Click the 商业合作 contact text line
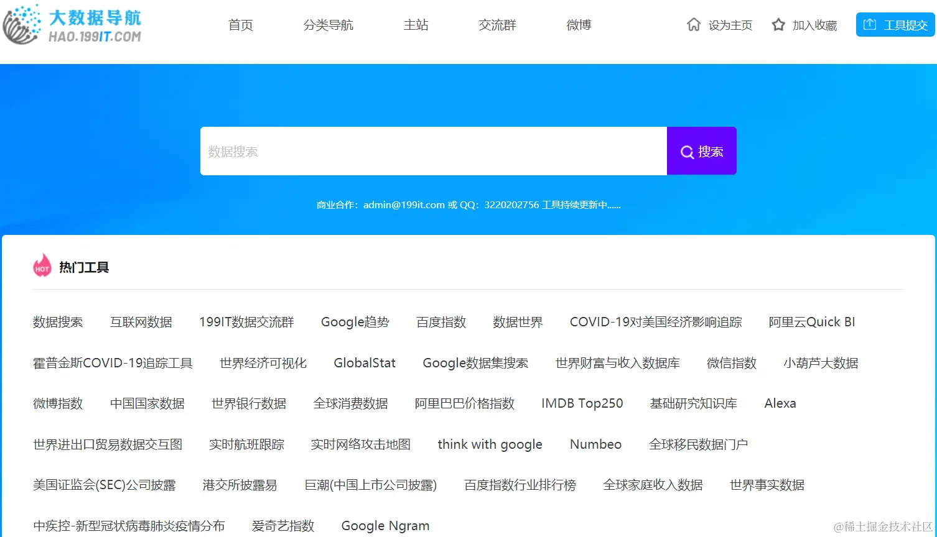This screenshot has width=937, height=537. [x=468, y=205]
